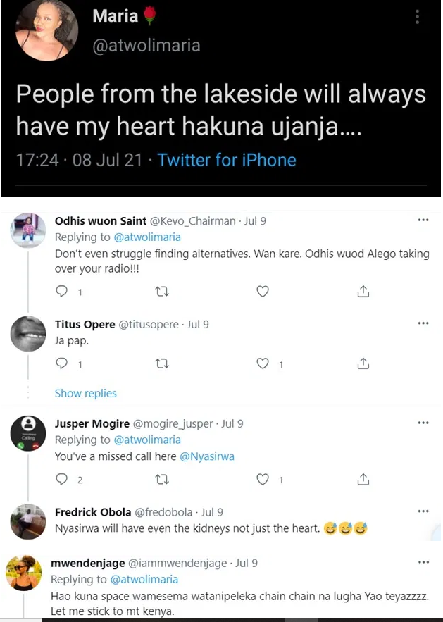
Task: Open more options for Odhis wuon Saint's reply
Action: point(423,220)
